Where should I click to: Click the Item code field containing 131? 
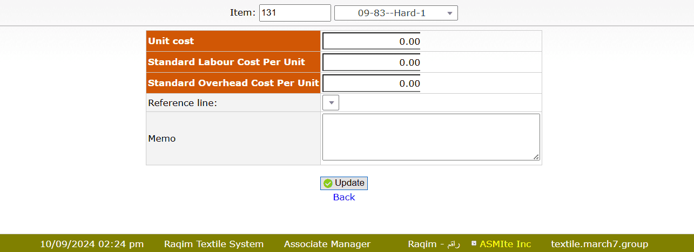(294, 13)
